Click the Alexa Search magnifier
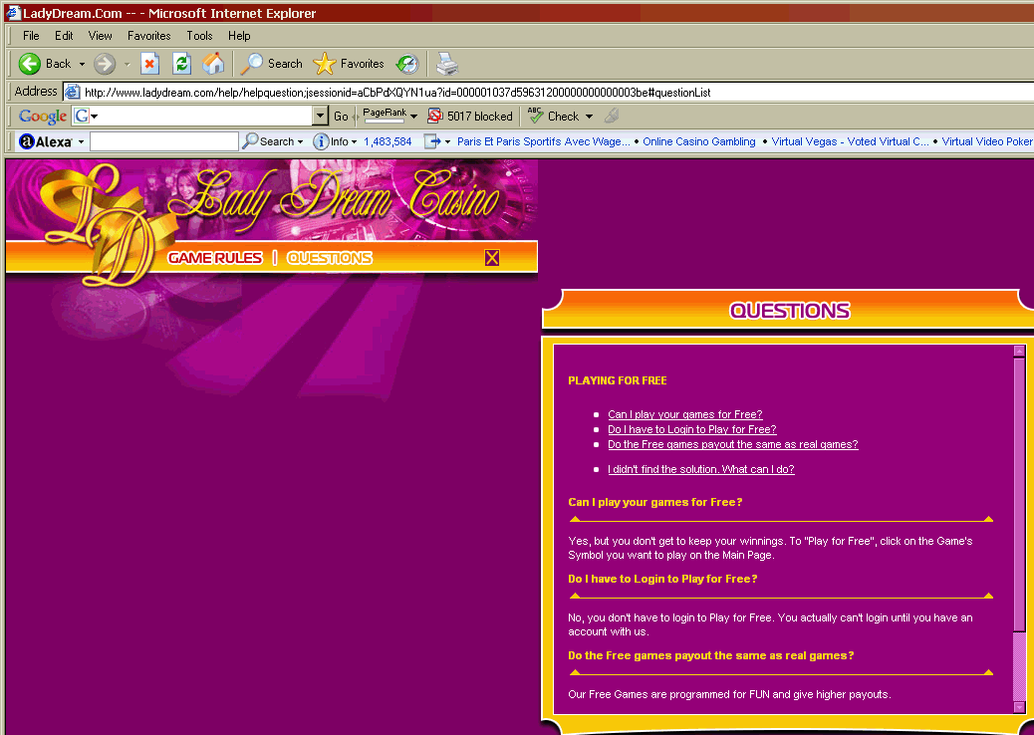The width and height of the screenshot is (1034, 735). pos(250,141)
